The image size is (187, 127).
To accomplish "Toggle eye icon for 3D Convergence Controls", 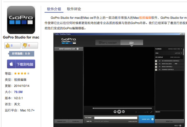I will pos(160,61).
